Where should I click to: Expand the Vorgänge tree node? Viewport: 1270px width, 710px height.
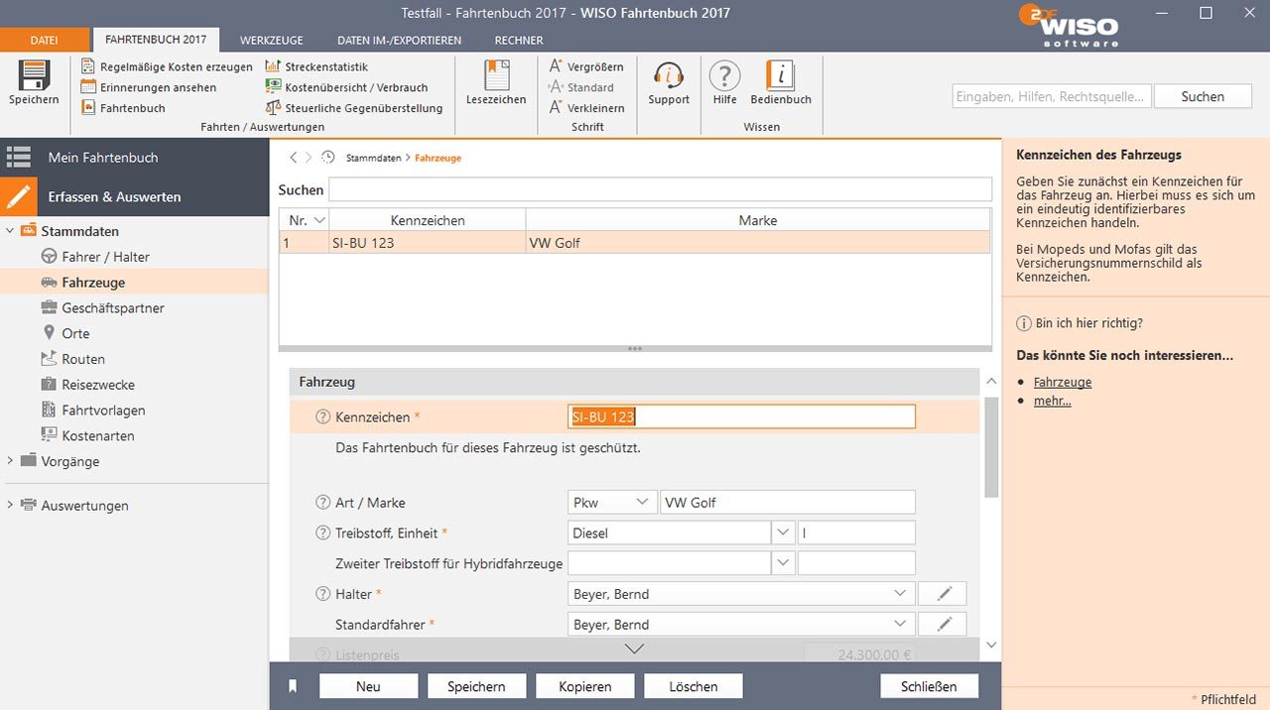(10, 461)
